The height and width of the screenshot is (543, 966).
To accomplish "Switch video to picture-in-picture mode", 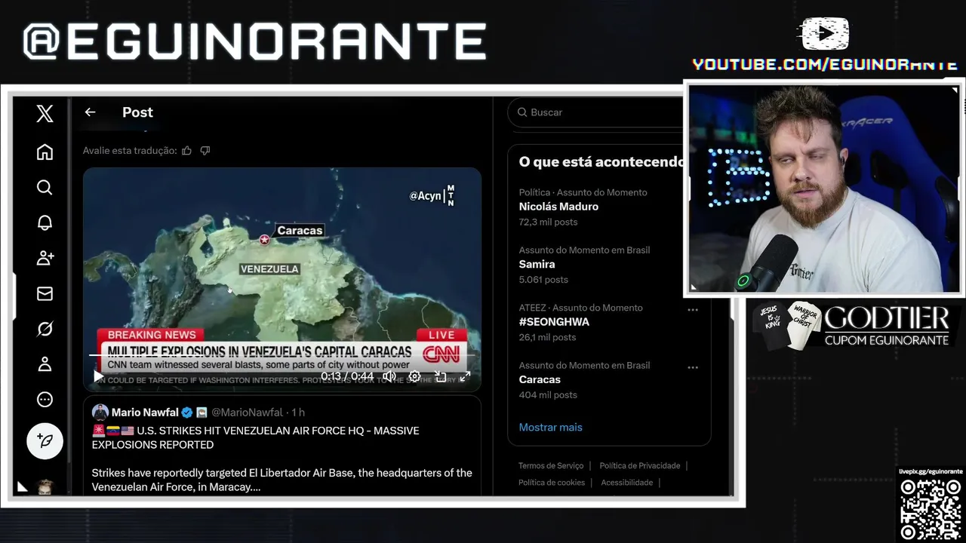I will pos(441,376).
